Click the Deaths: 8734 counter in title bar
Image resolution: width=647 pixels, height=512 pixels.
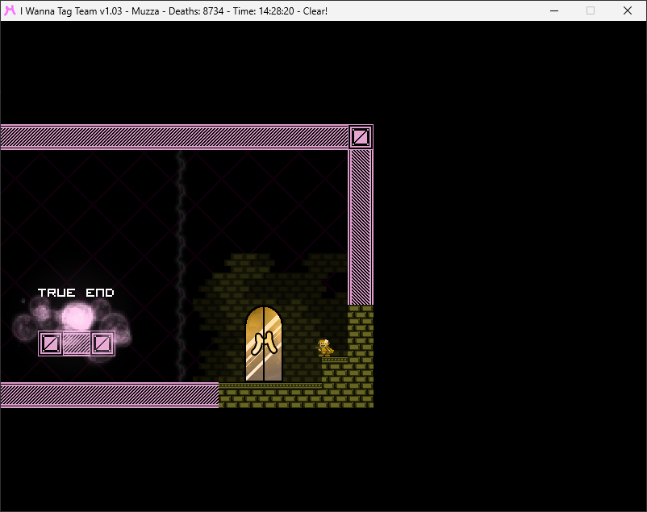click(x=196, y=11)
